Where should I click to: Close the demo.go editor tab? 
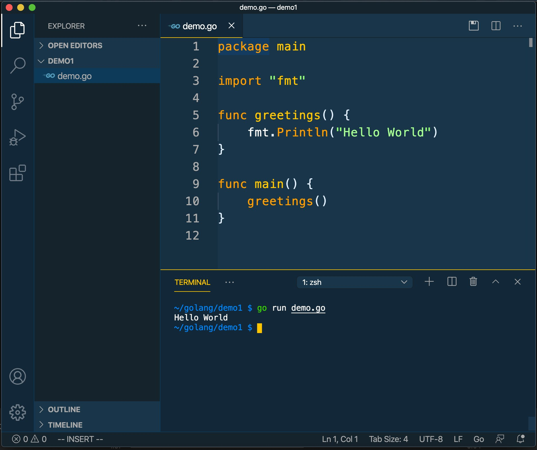click(232, 26)
